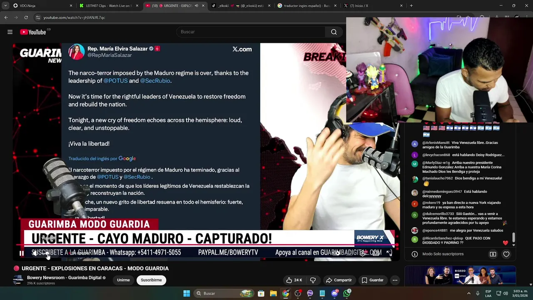Open Microsoft Store from the taskbar

point(261,293)
